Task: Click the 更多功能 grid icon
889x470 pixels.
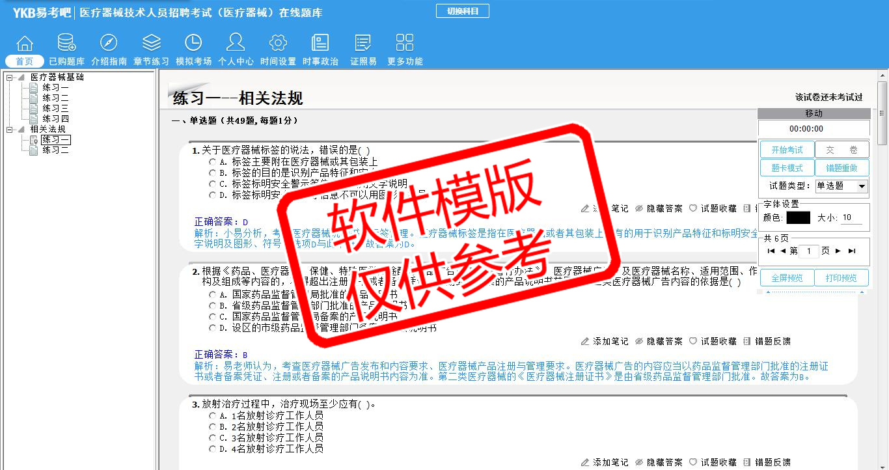Action: point(405,43)
